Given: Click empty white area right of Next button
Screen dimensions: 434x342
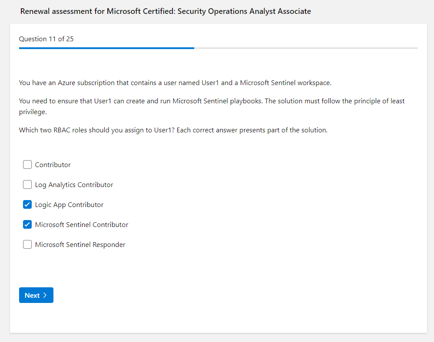Looking at the screenshot, I should coord(217,295).
